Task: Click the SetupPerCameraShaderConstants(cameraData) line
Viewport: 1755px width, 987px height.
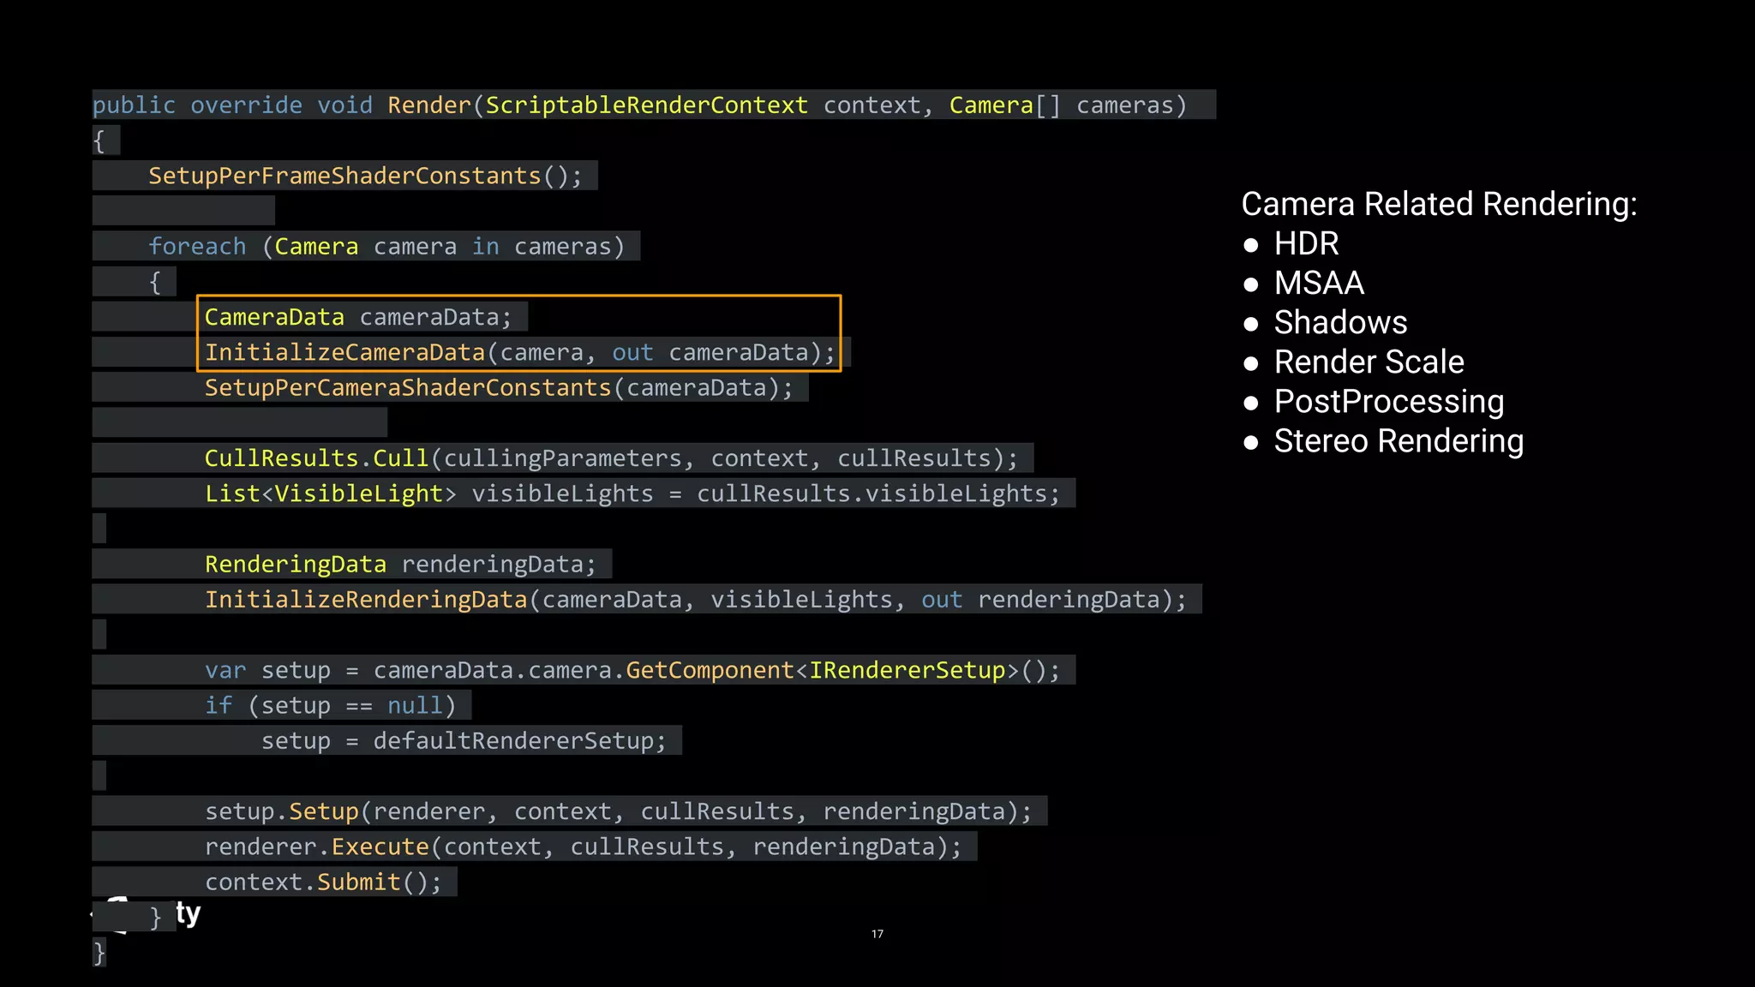Action: click(500, 387)
